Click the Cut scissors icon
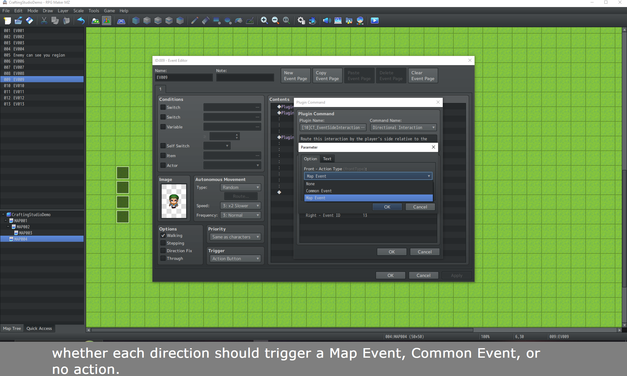This screenshot has height=376, width=627. point(44,20)
